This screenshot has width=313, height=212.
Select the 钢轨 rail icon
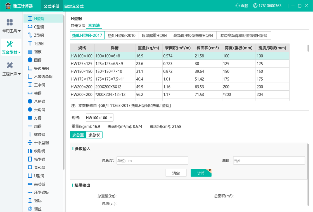point(30,201)
